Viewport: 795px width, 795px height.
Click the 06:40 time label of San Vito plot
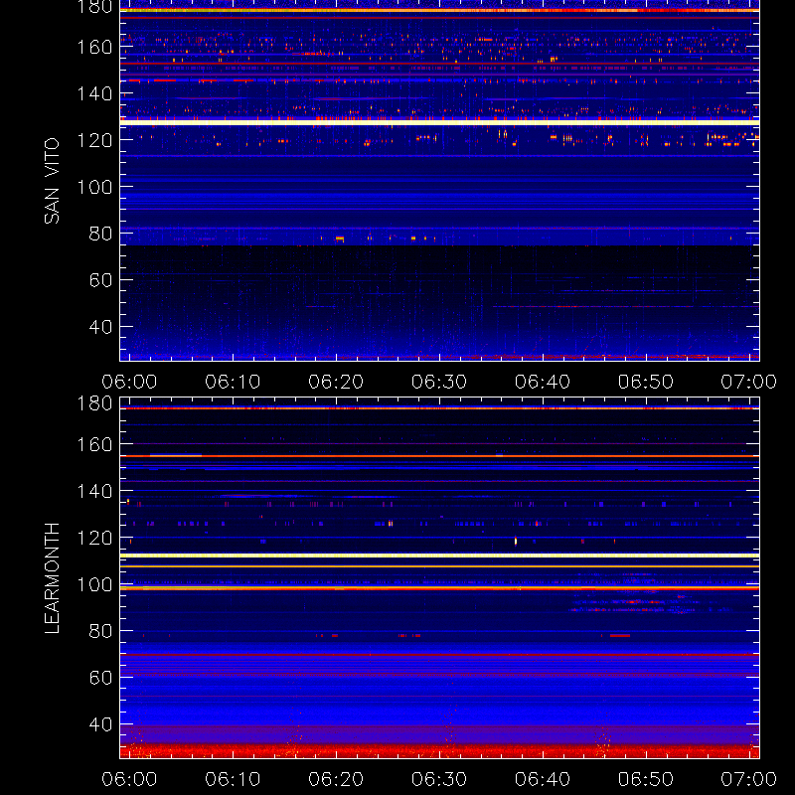point(543,382)
